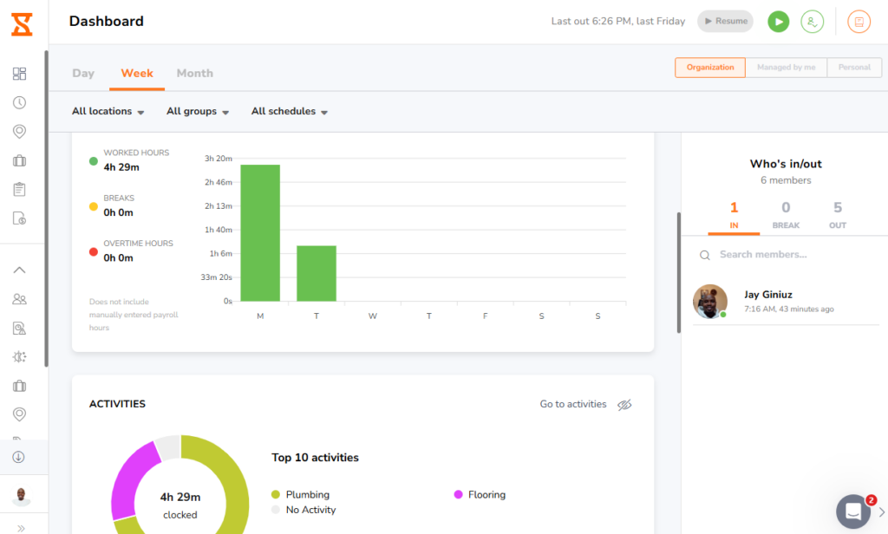Show the IN members tab
This screenshot has height=534, width=888.
pyautogui.click(x=734, y=215)
